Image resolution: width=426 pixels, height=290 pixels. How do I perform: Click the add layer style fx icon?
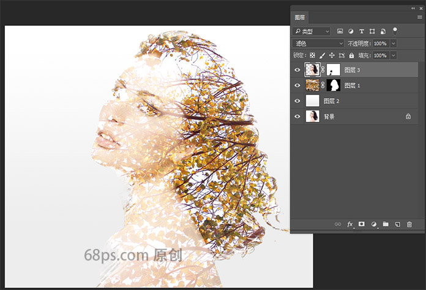pos(350,224)
